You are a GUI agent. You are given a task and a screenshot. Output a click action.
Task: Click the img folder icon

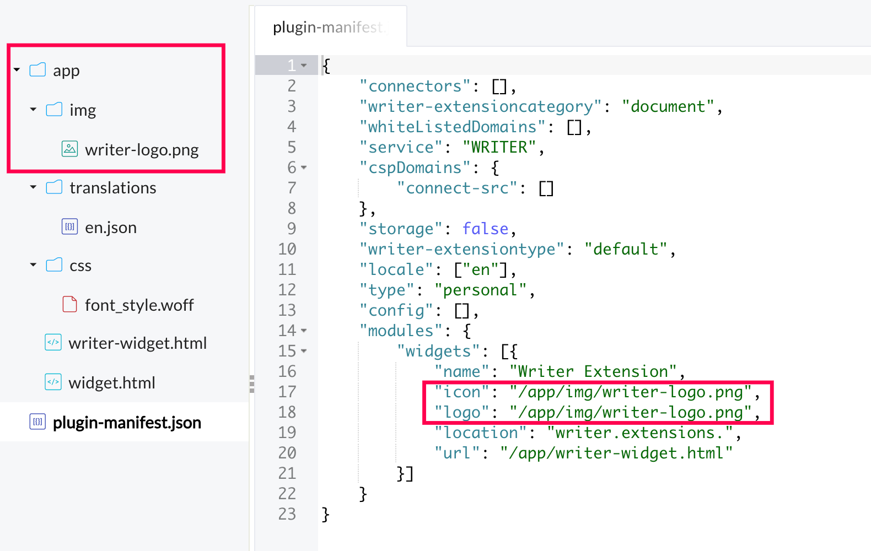(x=54, y=110)
